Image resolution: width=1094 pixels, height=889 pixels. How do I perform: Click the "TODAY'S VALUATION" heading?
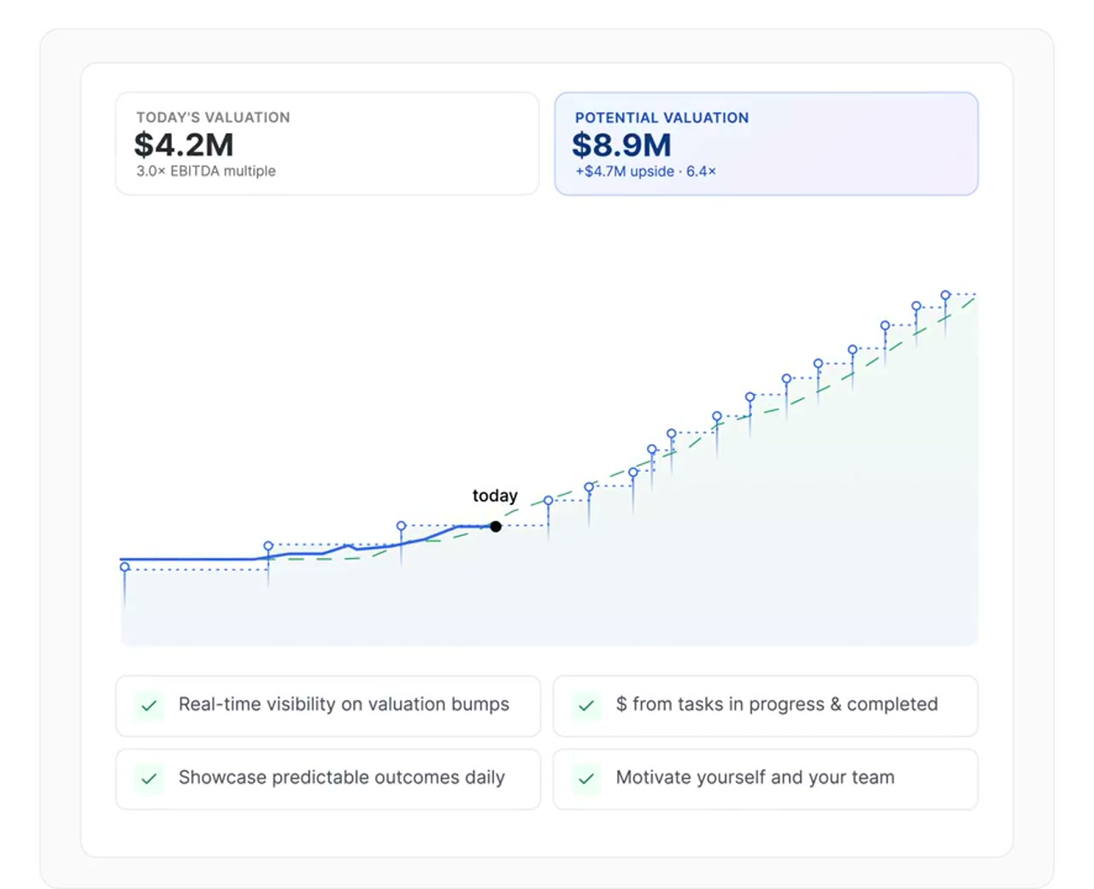[213, 117]
